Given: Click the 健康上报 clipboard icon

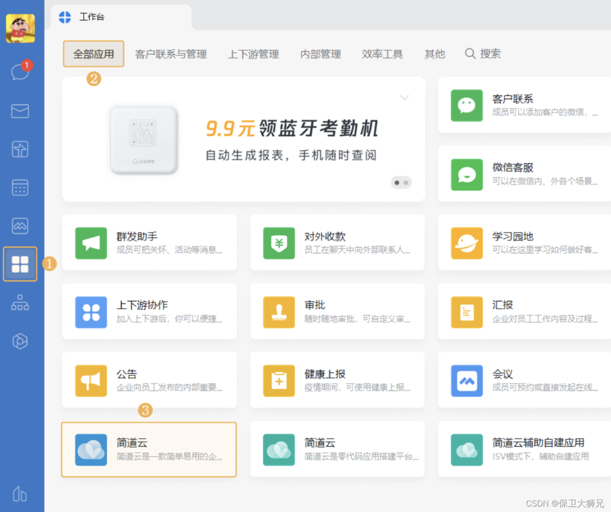Looking at the screenshot, I should point(279,381).
